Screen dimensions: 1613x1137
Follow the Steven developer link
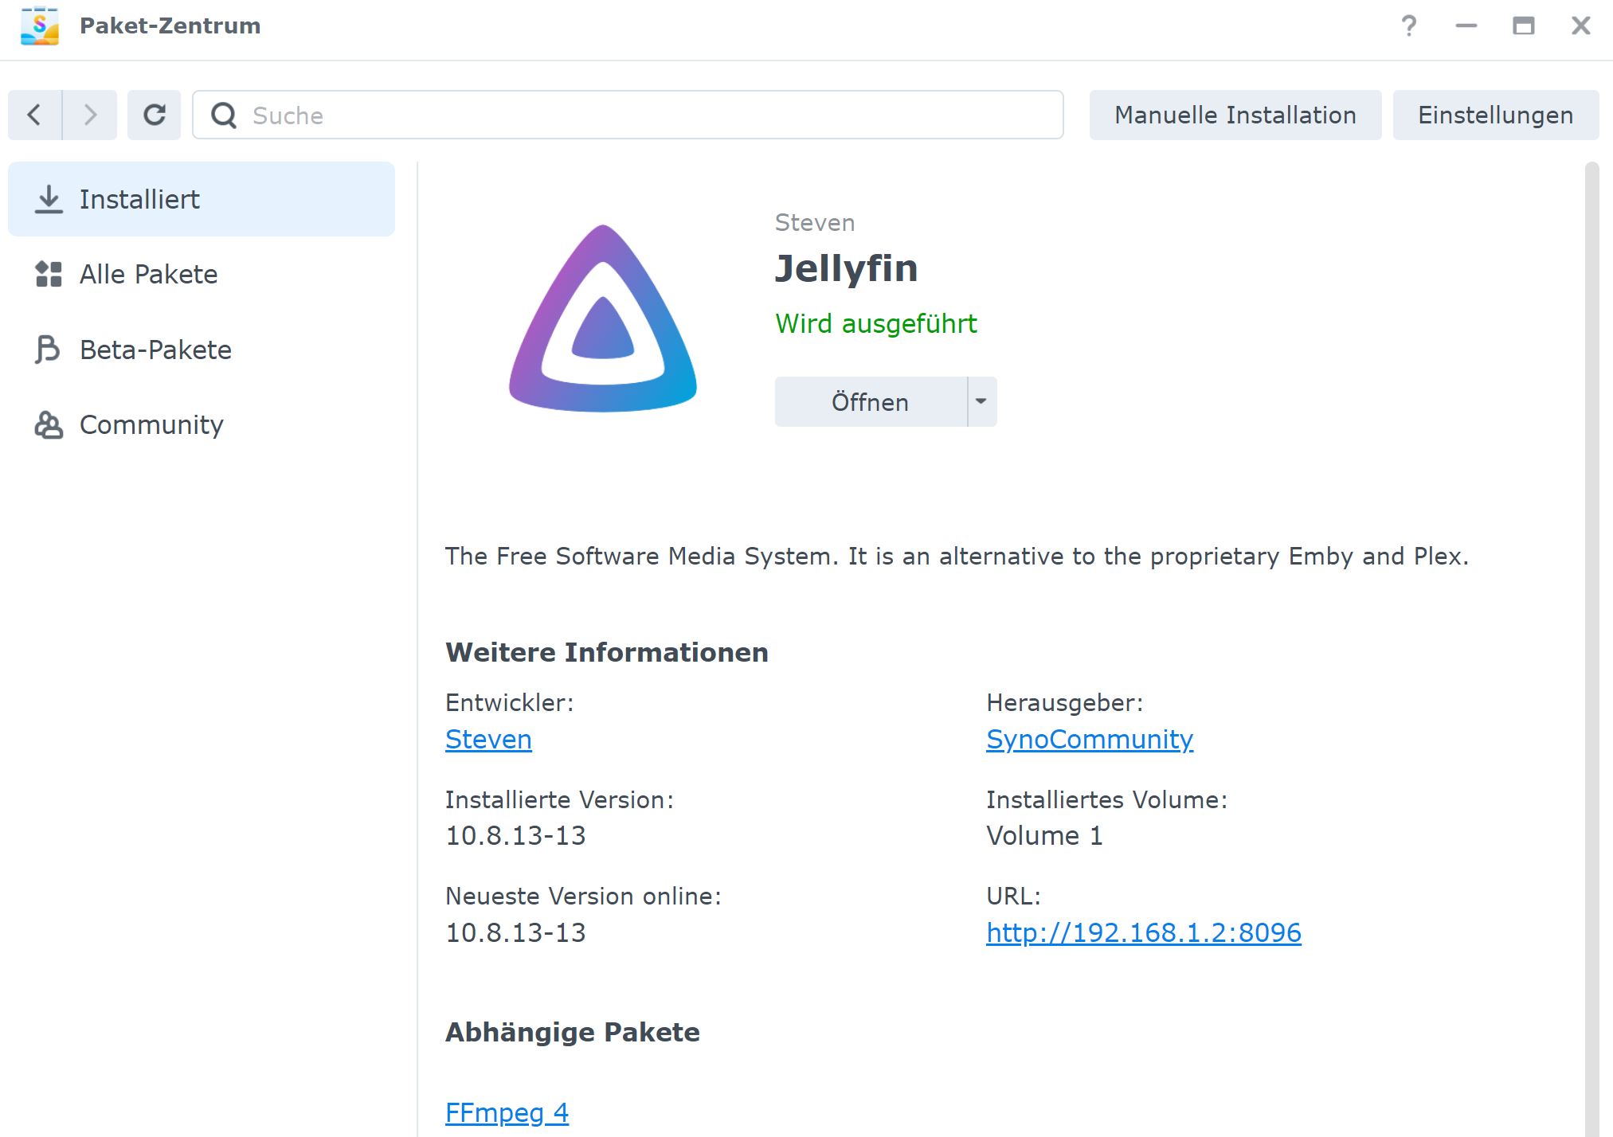click(488, 739)
